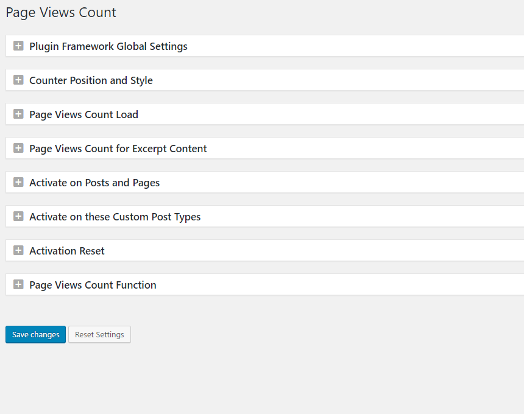
Task: Open the Activate on Posts and Pages heading
Action: point(94,183)
